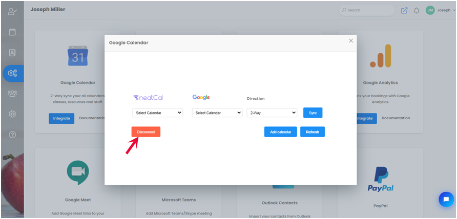The image size is (457, 219).
Task: Click the Google Meet card title
Action: click(78, 200)
